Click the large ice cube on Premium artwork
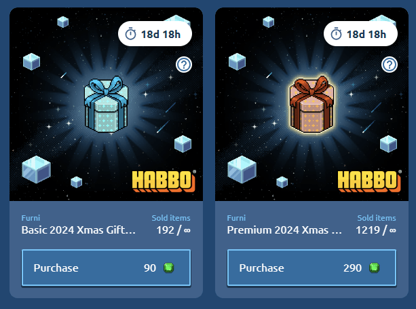Screen dimensions: 416x309 click(x=242, y=169)
